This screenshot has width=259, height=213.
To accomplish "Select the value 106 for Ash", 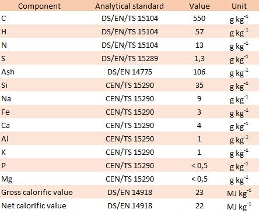I will (199, 72).
